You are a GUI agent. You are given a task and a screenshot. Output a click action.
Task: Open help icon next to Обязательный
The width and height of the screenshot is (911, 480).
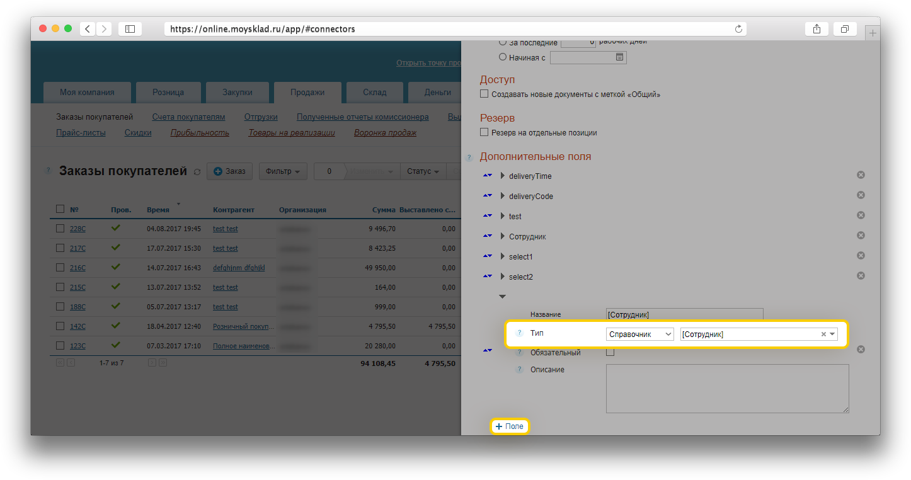click(x=520, y=353)
